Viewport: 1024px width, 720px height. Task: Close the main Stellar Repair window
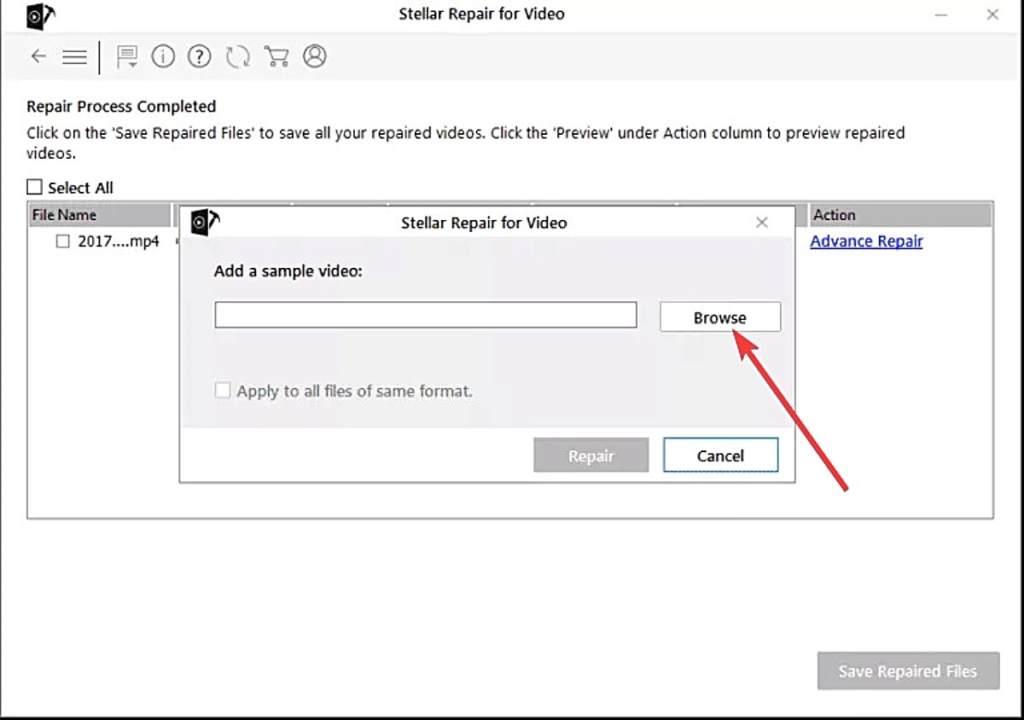[x=992, y=15]
